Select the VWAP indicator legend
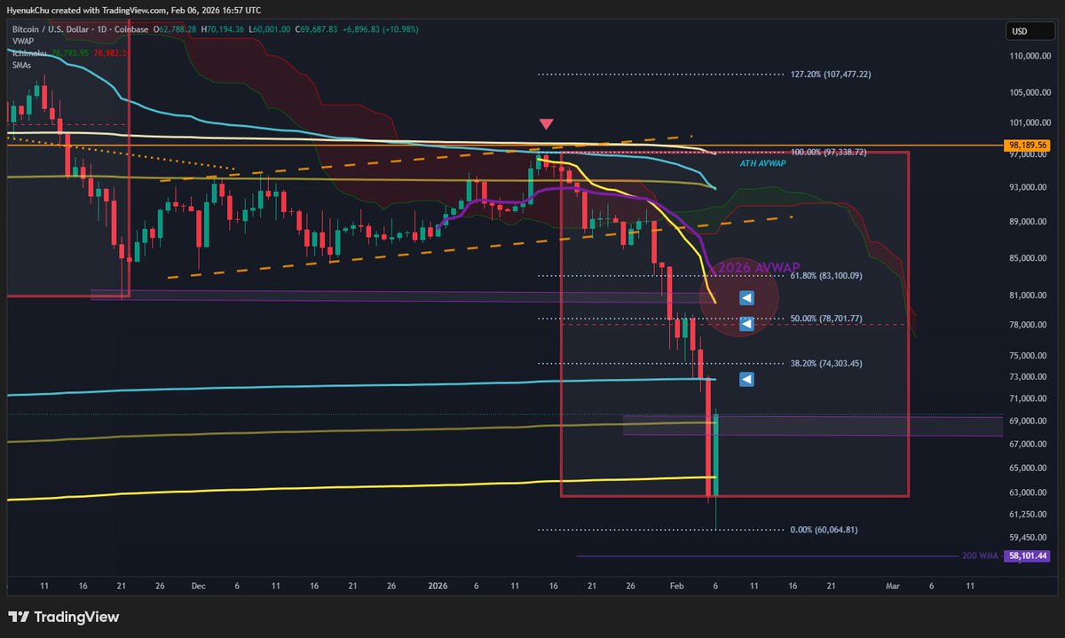This screenshot has width=1065, height=638. coord(22,41)
